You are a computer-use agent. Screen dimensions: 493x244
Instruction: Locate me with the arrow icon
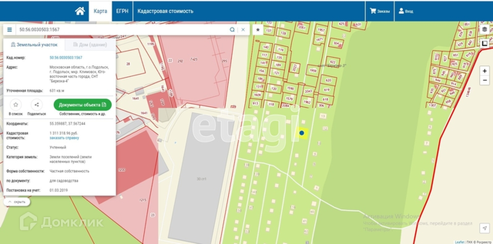(484, 228)
